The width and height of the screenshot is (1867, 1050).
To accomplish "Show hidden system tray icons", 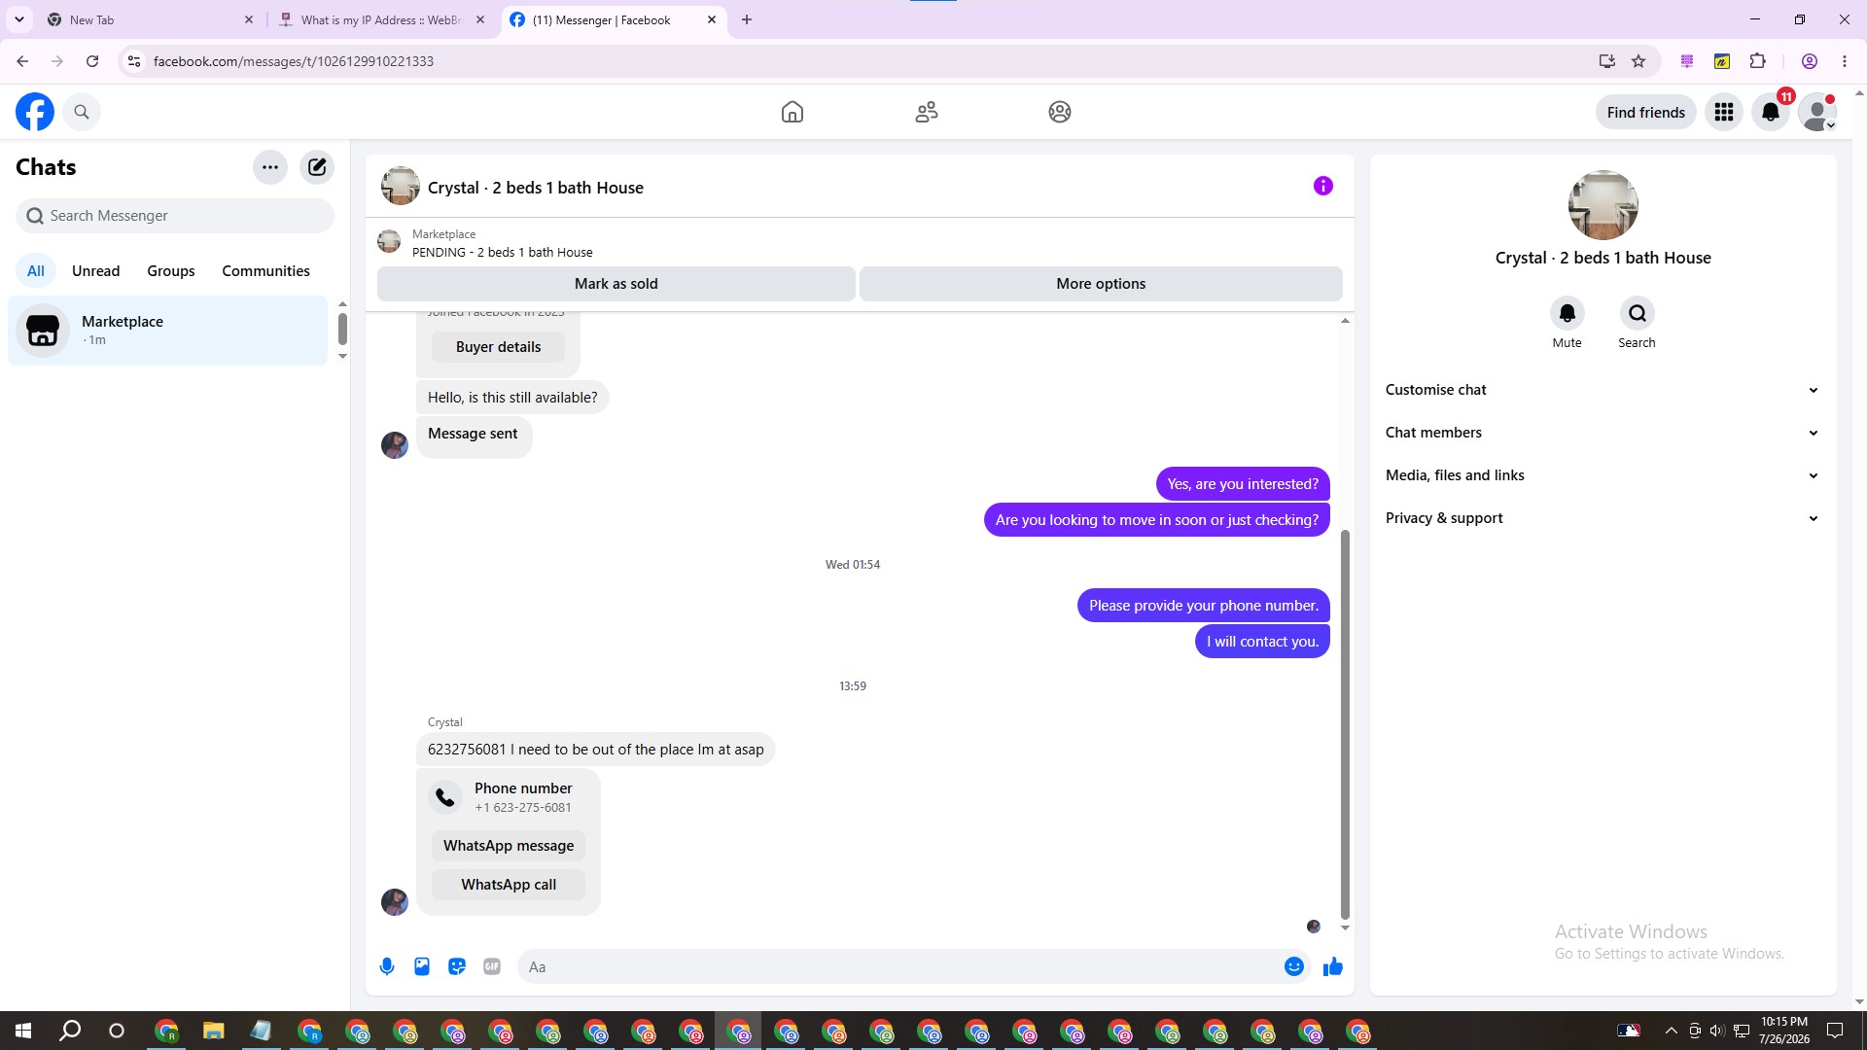I will [1671, 1031].
